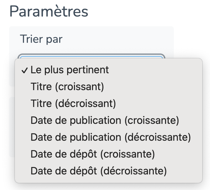
Task: Click the blue-outlined combo box behind the menu
Action: (x=91, y=56)
